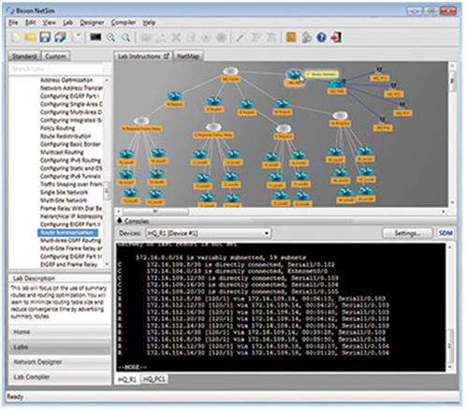This screenshot has height=410, width=468.
Task: Open the Devices dropdown showing HQ_R1
Action: pos(208,233)
